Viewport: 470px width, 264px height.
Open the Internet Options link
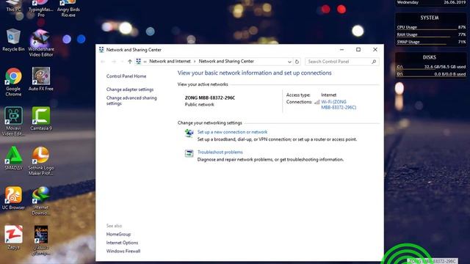coord(122,243)
